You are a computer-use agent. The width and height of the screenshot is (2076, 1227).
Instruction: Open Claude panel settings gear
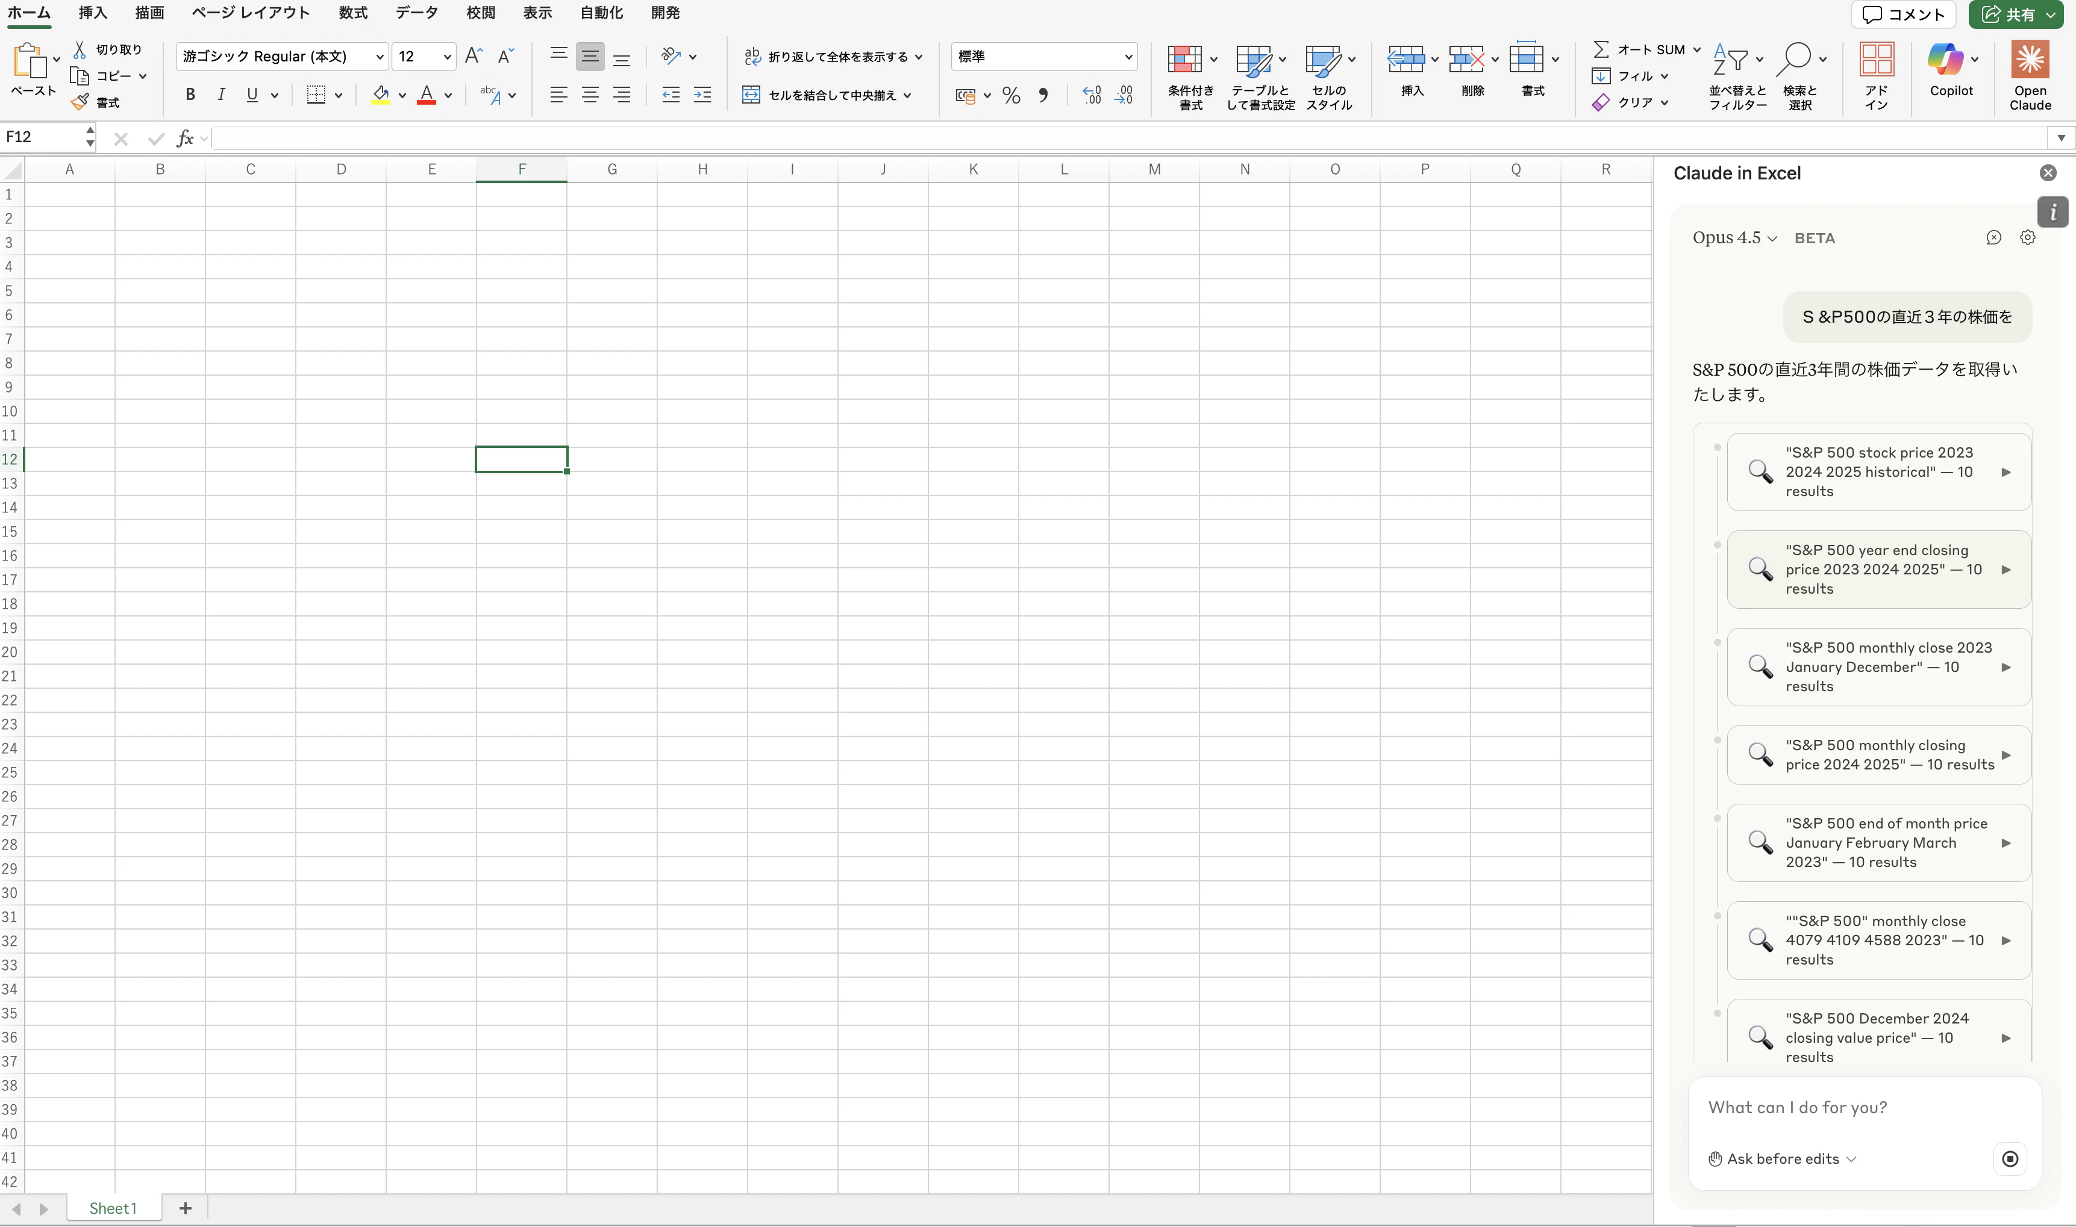2027,238
